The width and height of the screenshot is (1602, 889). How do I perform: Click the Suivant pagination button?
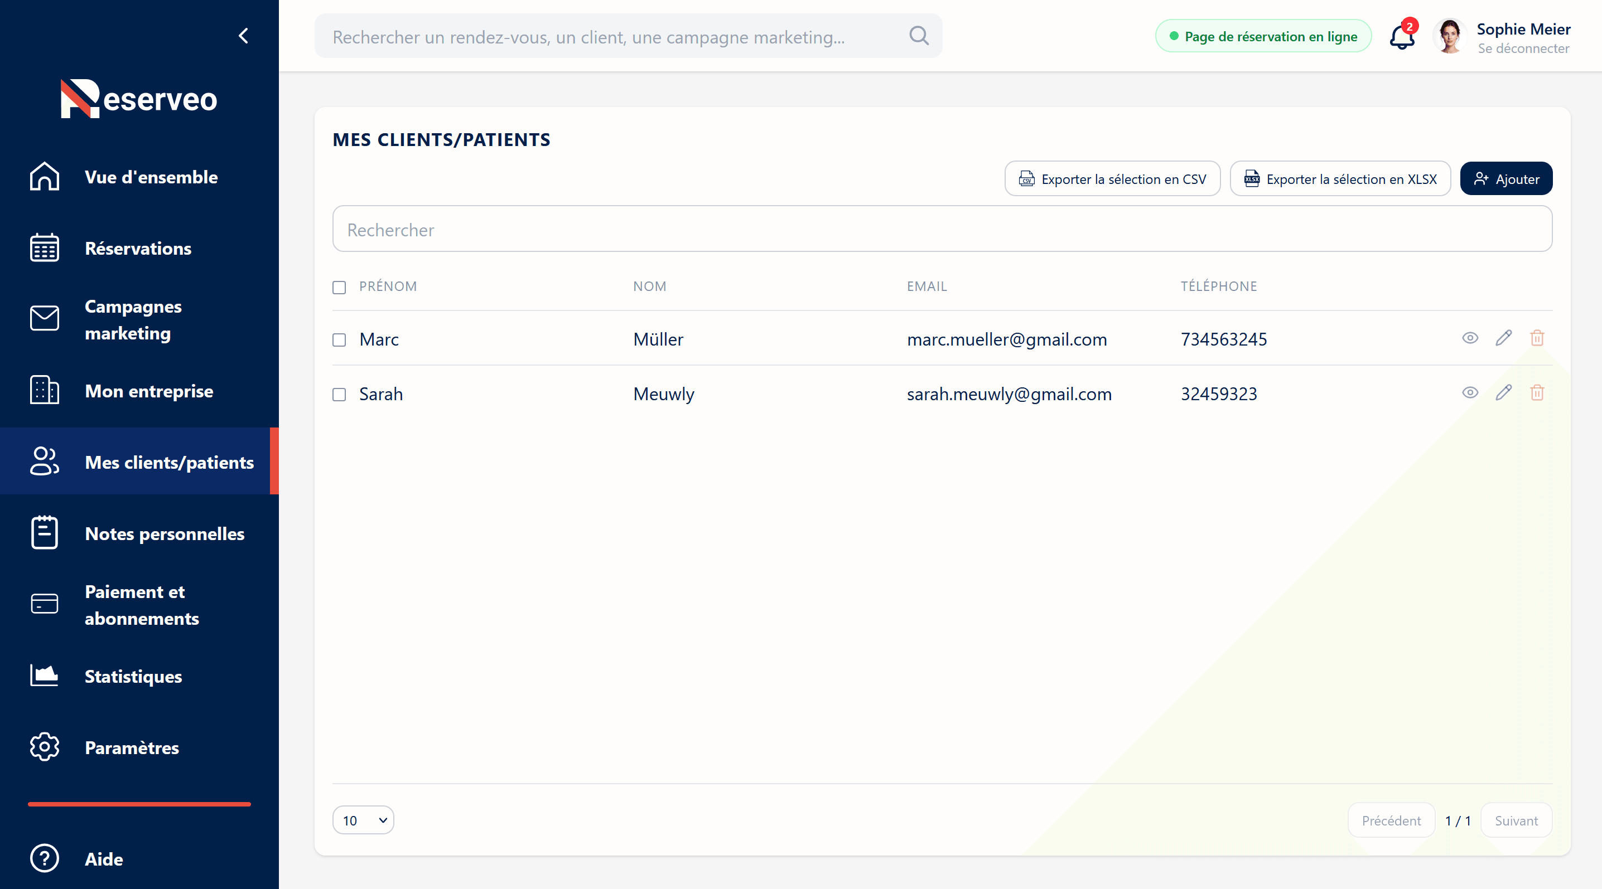point(1516,820)
